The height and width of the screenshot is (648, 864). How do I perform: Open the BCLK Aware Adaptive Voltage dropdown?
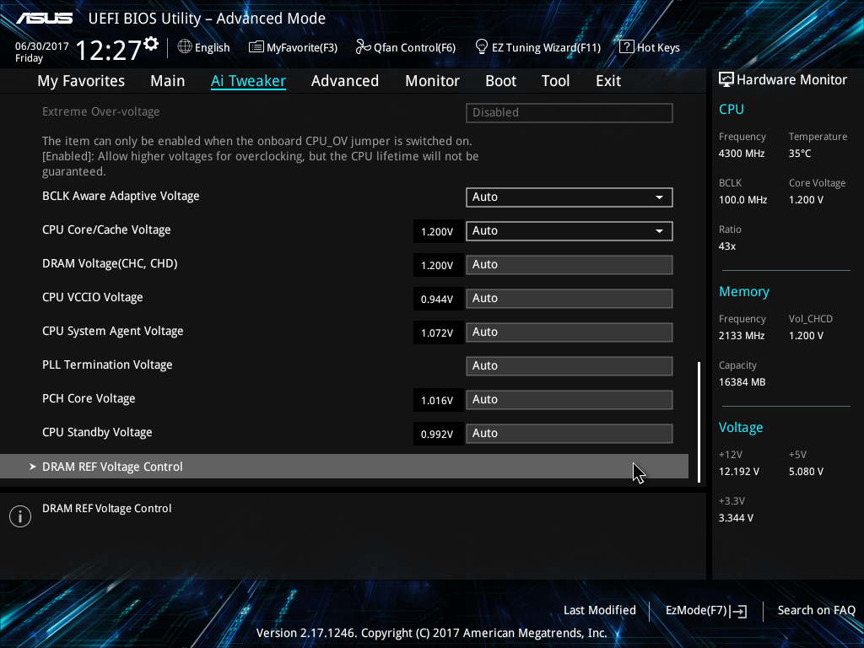point(570,197)
